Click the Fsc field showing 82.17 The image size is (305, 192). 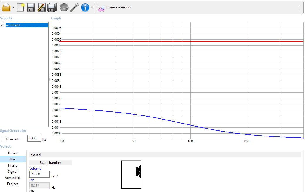tap(39, 186)
